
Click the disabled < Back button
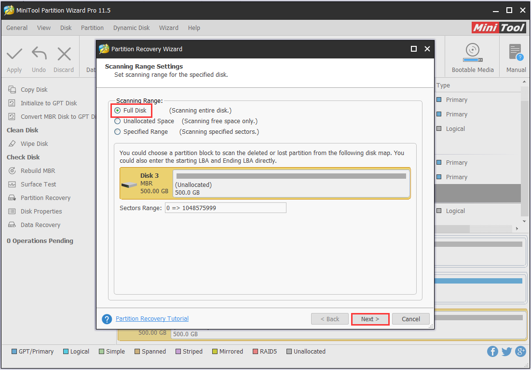[x=330, y=319]
